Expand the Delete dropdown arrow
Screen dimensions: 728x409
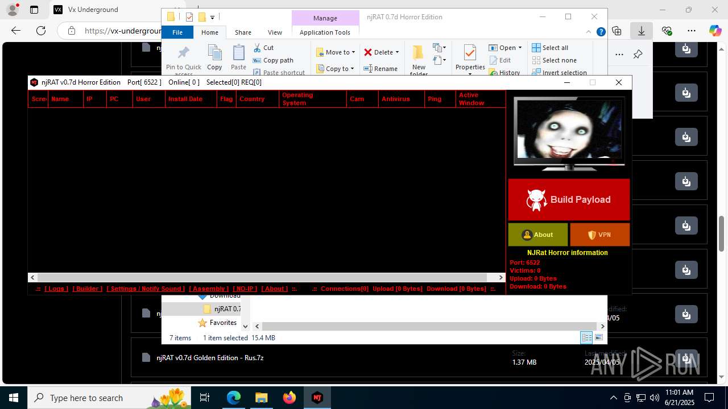click(x=397, y=52)
